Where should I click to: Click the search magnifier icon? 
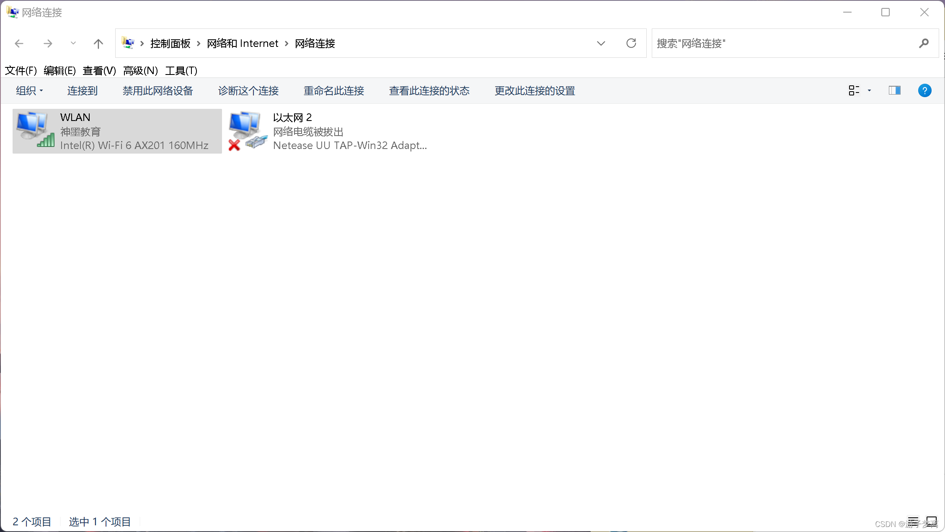(924, 43)
